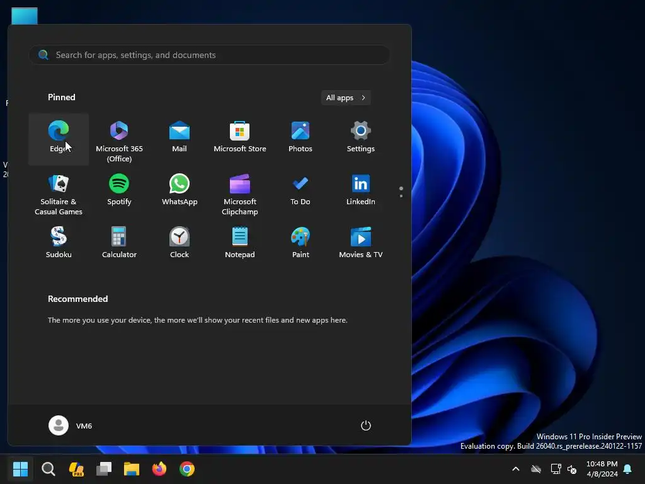This screenshot has height=484, width=645.
Task: Open notification bell in system tray
Action: coord(627,469)
